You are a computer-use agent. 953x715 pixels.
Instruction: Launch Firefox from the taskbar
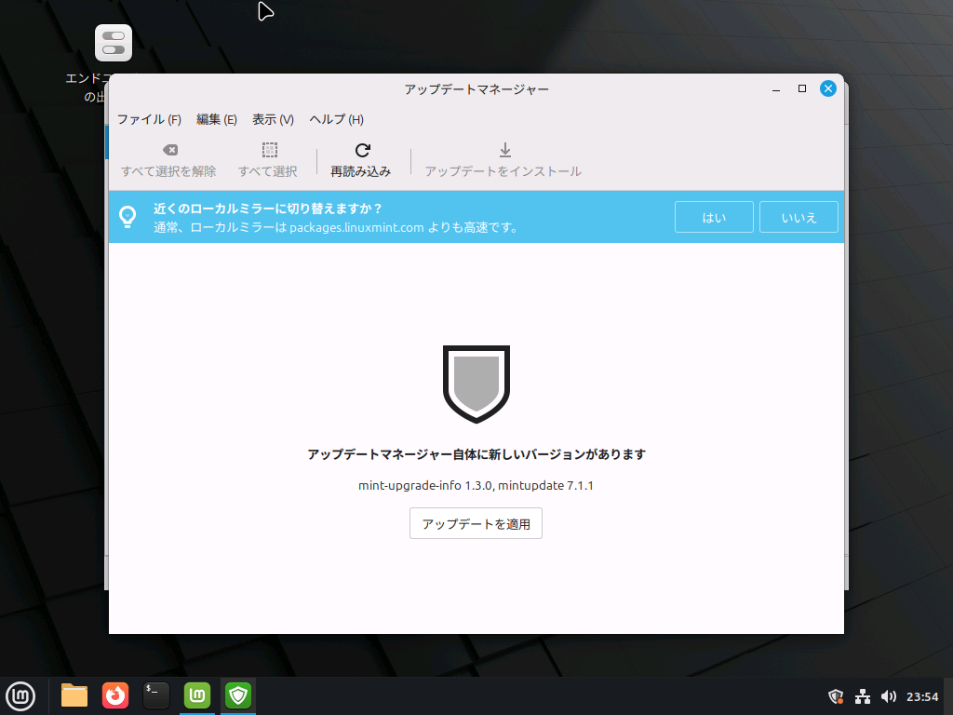click(x=114, y=695)
